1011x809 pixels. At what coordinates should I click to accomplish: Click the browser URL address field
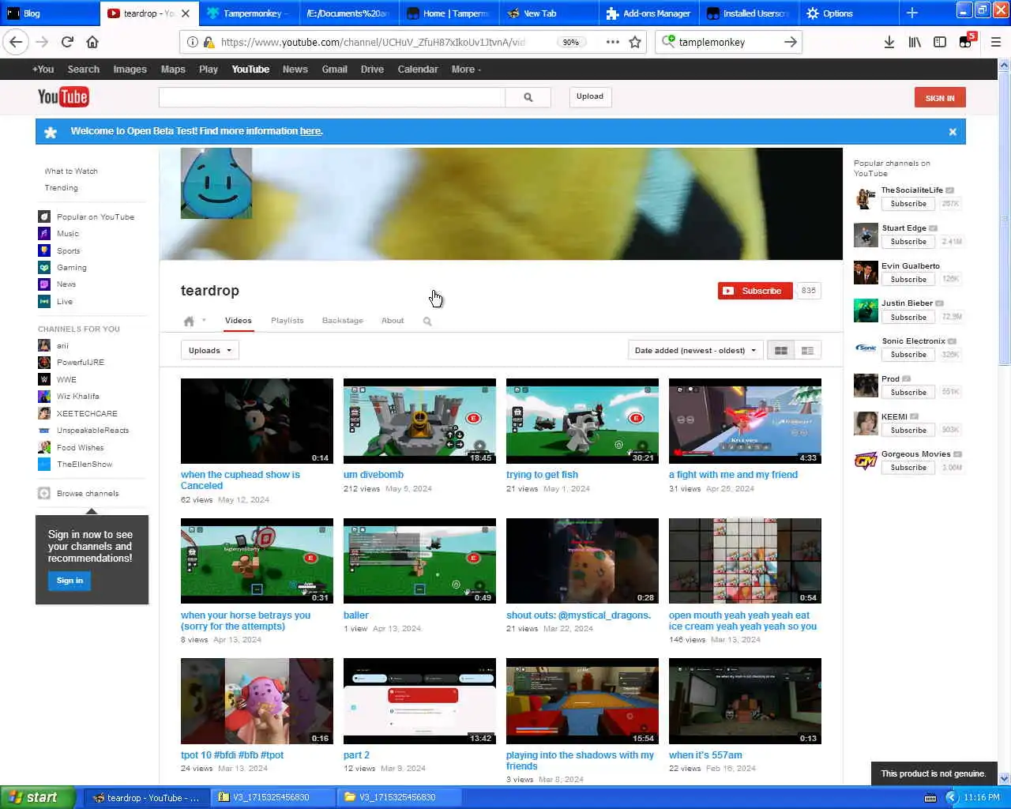coord(373,42)
